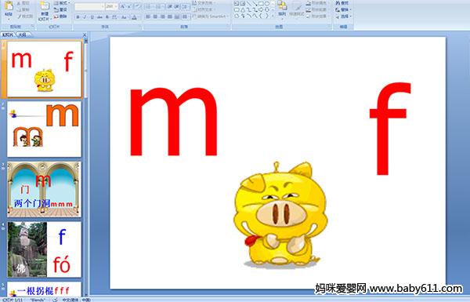Open the Line Spacing icon
Image resolution: width=470 pixels, height=302 pixels.
coord(185,6)
